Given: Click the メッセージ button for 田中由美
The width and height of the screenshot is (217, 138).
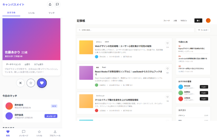Looking at the screenshot, I should (x=51, y=116).
